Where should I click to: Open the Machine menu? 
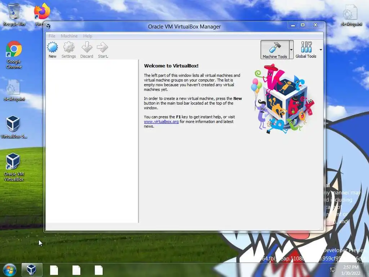point(69,36)
